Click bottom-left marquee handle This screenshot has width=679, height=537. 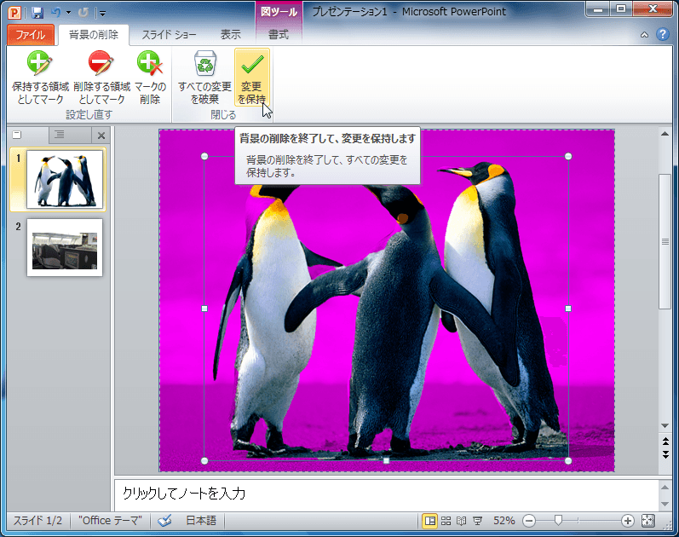(x=204, y=461)
